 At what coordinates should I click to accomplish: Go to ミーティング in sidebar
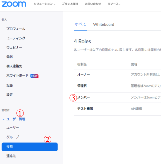[16, 38]
